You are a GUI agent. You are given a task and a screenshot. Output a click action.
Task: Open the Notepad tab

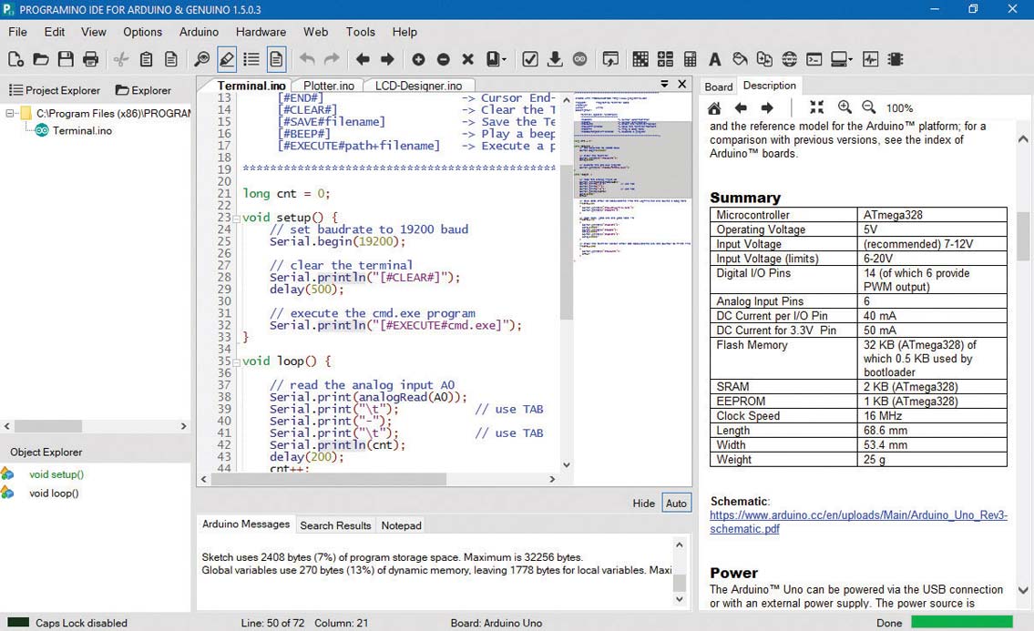(x=401, y=525)
